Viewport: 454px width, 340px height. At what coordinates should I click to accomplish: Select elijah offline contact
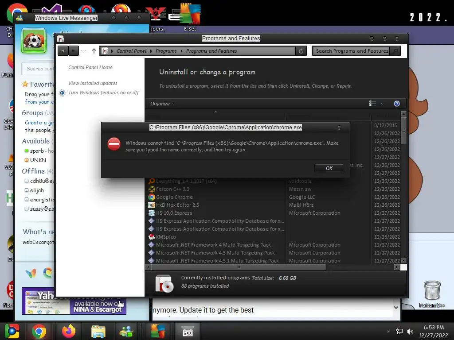pos(35,190)
